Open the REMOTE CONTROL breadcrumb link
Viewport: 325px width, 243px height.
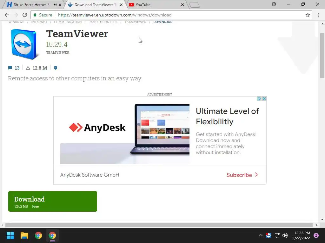[103, 22]
